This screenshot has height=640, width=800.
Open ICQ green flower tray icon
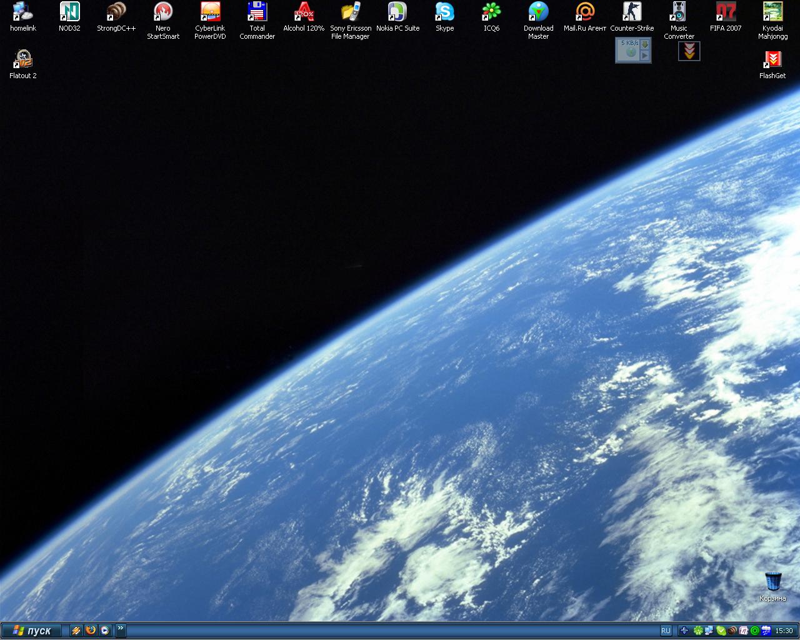coord(698,631)
